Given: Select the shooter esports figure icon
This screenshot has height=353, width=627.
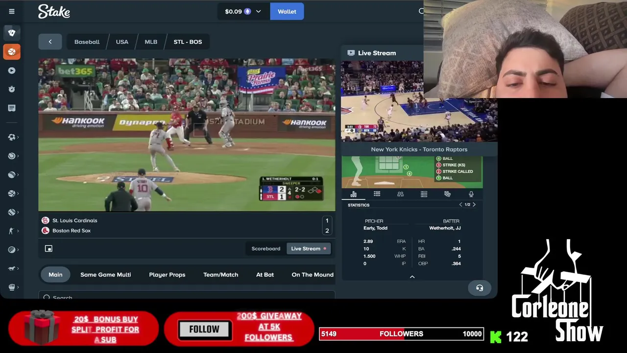Looking at the screenshot, I should point(12,231).
